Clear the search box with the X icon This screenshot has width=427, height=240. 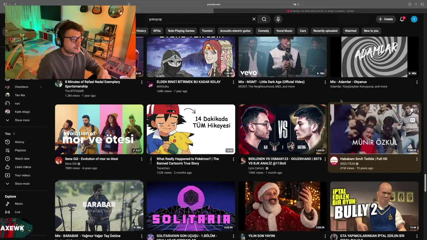[254, 19]
